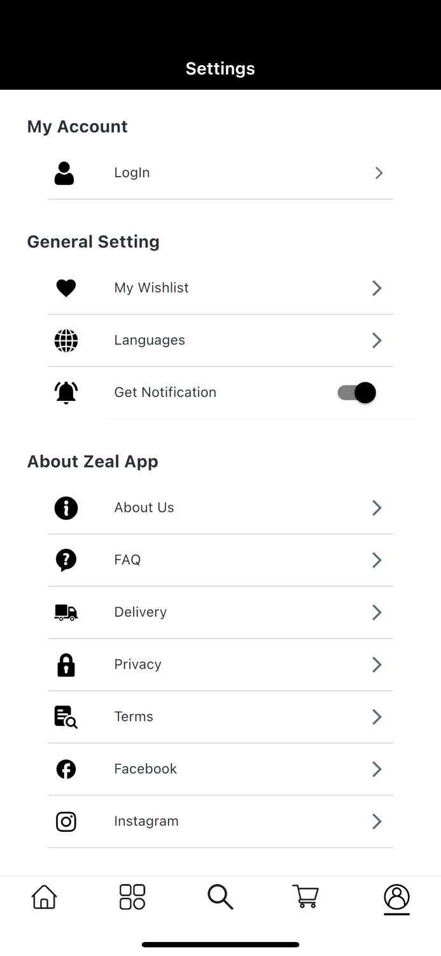Tap the cart icon in the bottom bar
Viewport: 441px width, 956px height.
click(x=305, y=896)
